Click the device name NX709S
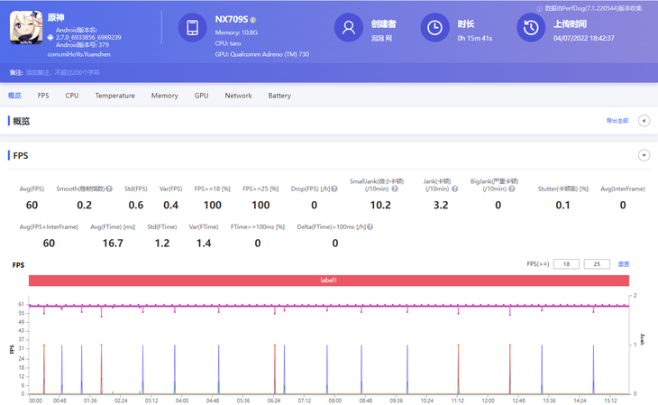 232,19
